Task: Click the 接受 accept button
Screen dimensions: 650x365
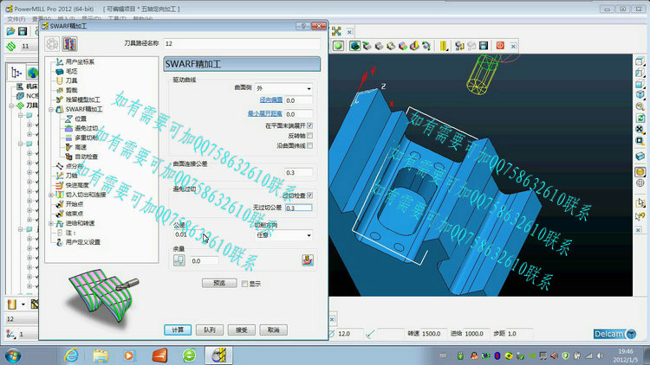Action: pos(241,330)
